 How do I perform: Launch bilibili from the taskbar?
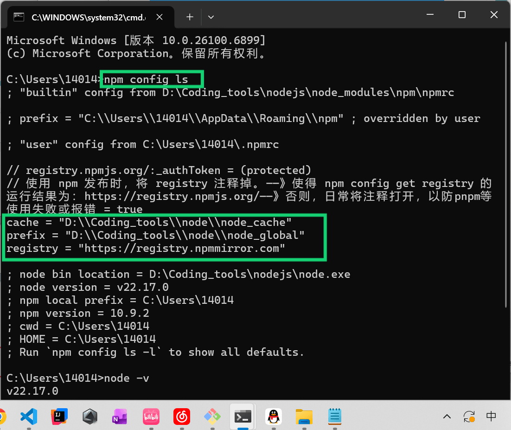point(151,417)
